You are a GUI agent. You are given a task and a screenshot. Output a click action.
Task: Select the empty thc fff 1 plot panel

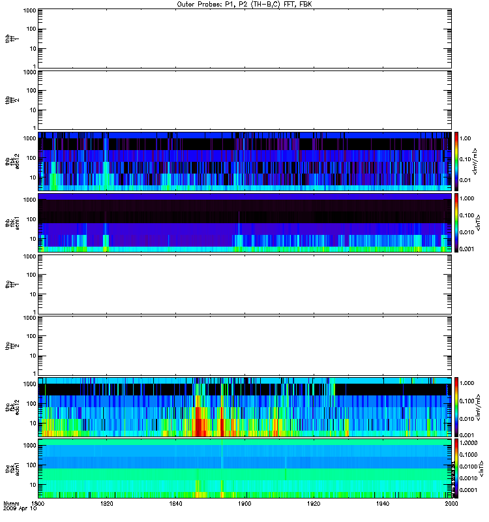click(x=245, y=284)
